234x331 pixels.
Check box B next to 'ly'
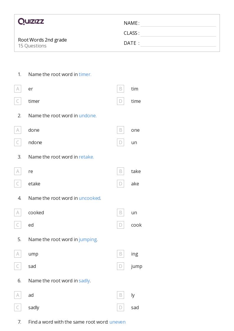coord(121,295)
